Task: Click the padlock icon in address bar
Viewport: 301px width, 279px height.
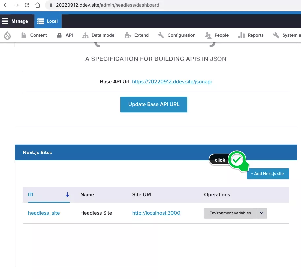Action: pyautogui.click(x=50, y=5)
